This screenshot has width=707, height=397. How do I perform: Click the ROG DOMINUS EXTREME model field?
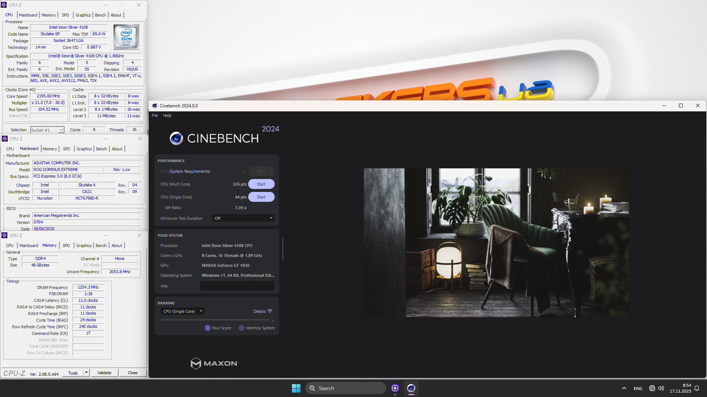[67, 169]
